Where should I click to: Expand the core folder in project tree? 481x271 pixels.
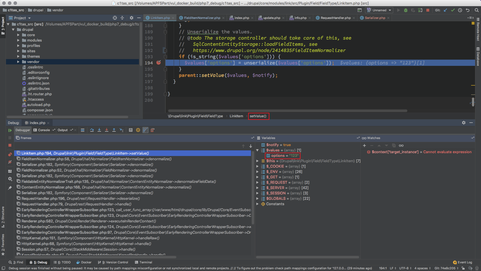click(18, 35)
